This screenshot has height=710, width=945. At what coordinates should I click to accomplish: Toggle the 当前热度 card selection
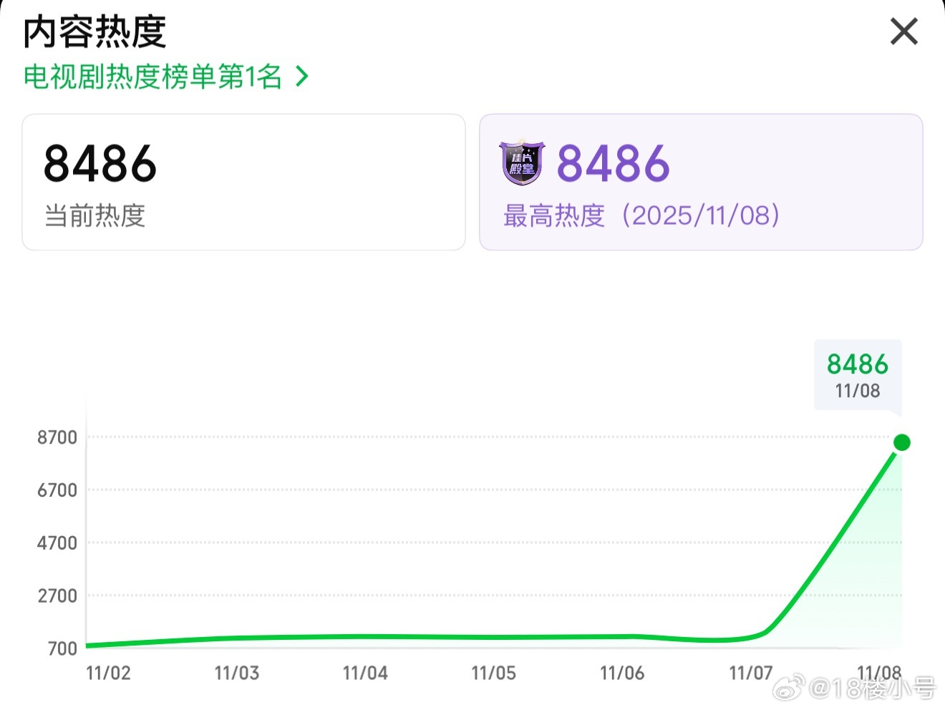click(x=243, y=181)
